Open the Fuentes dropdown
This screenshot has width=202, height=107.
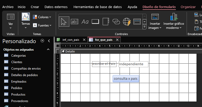click(x=42, y=25)
